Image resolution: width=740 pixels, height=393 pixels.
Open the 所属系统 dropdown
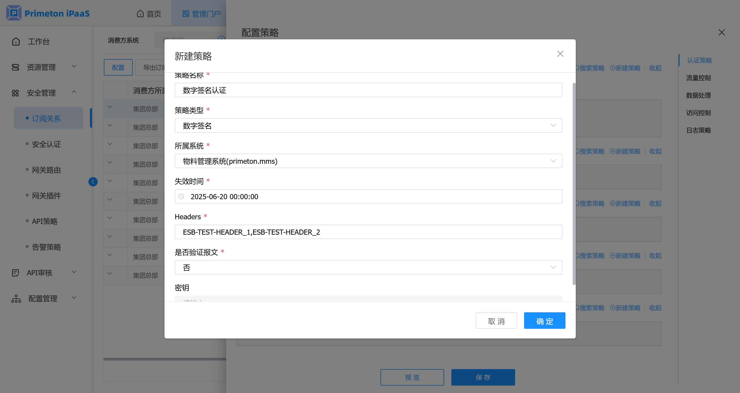[x=368, y=161]
